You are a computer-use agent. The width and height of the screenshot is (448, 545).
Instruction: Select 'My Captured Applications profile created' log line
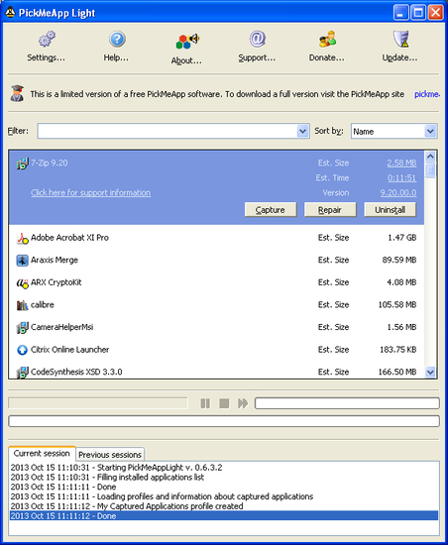pos(224,506)
